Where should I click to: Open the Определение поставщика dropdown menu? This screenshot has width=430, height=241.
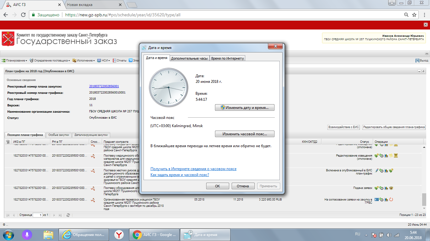[x=50, y=61]
